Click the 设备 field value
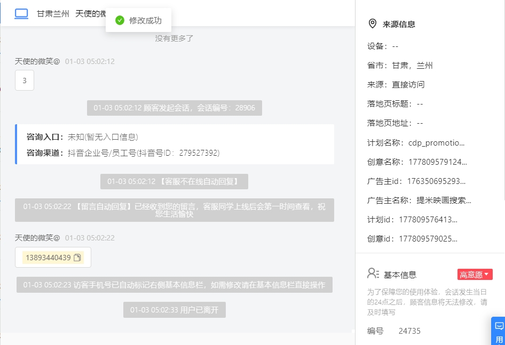505x345 pixels. coord(395,46)
